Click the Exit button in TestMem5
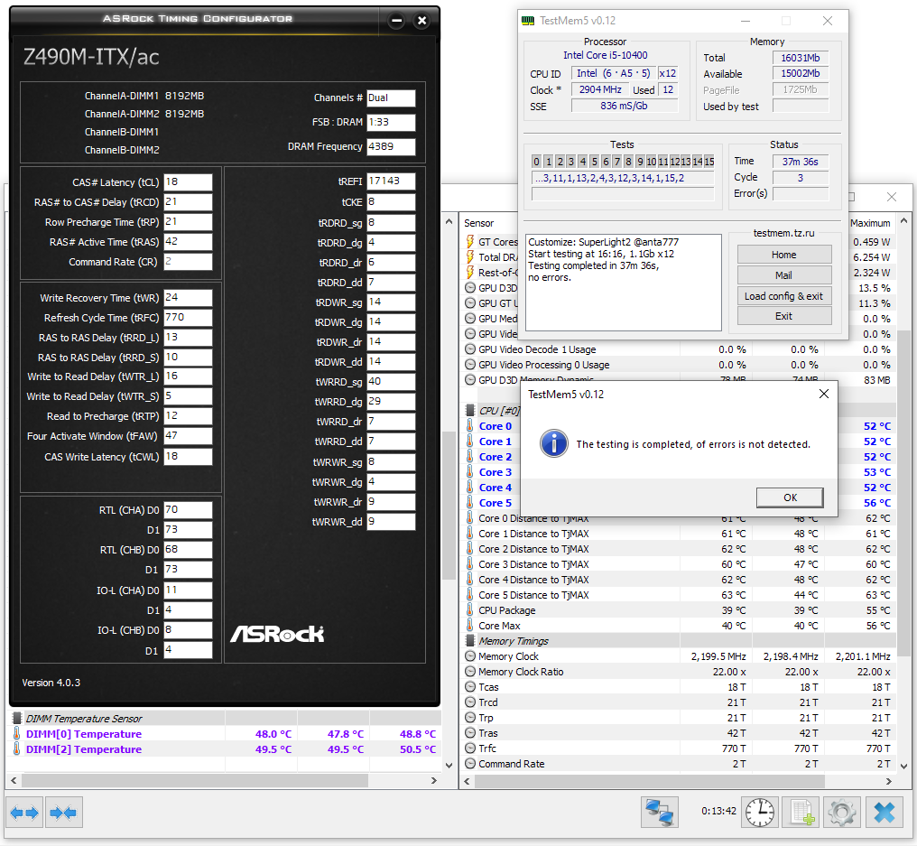Screen dimensions: 917x846 [x=783, y=316]
